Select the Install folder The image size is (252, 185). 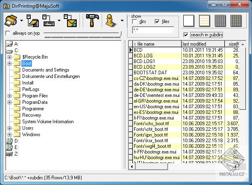click(x=28, y=83)
